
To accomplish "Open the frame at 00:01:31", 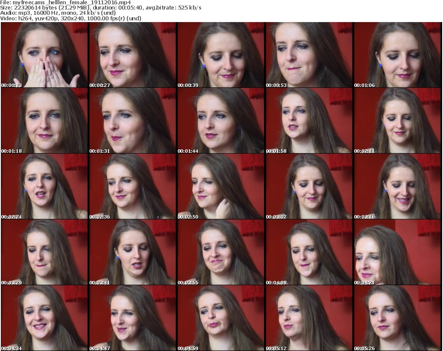I will [132, 121].
